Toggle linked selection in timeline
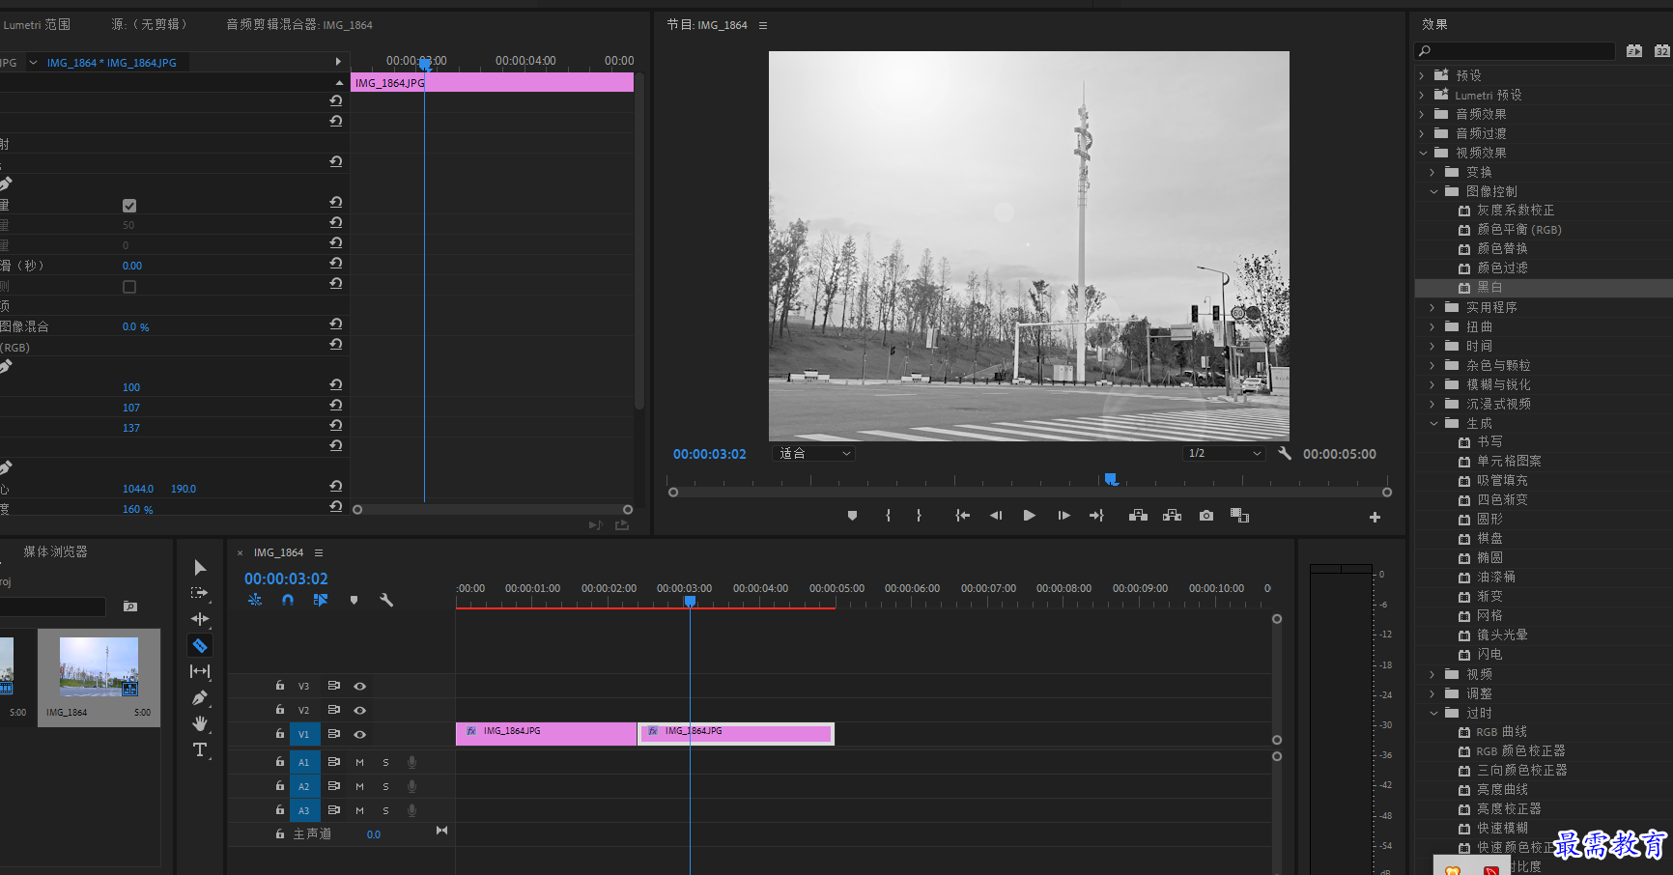Viewport: 1673px width, 875px height. point(321,600)
